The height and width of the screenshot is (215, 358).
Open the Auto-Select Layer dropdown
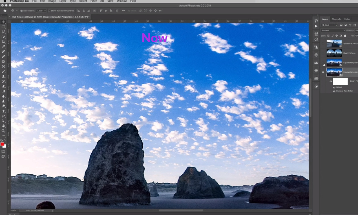(42, 11)
